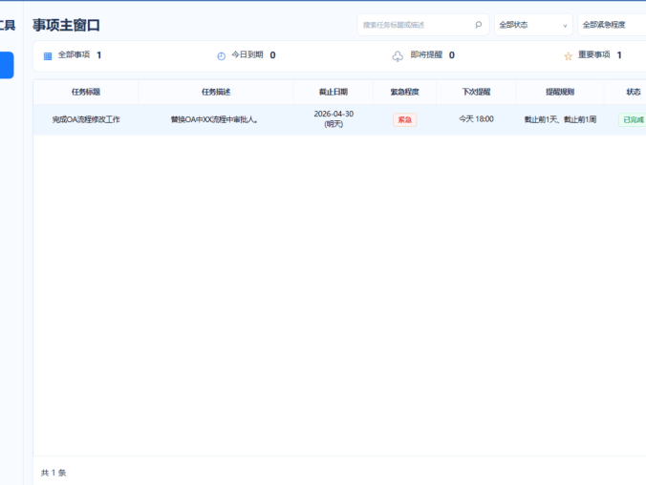The image size is (646, 485).
Task: Click the 今日到期 clock icon
Action: (222, 56)
